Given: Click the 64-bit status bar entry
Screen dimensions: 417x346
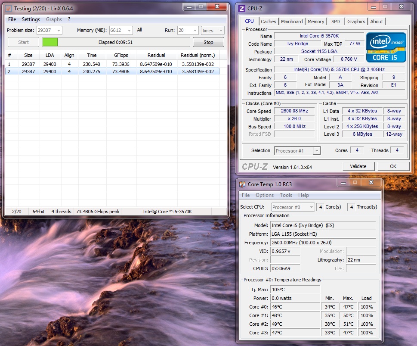Looking at the screenshot, I should point(39,212).
